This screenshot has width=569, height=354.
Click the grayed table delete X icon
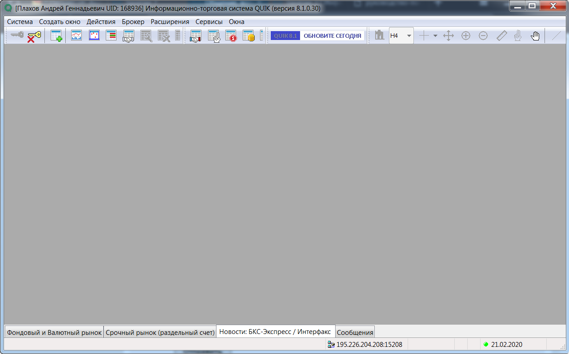[164, 36]
